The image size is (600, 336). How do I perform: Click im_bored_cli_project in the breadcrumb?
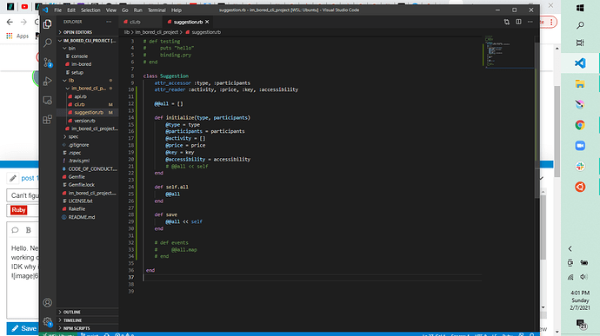(157, 32)
